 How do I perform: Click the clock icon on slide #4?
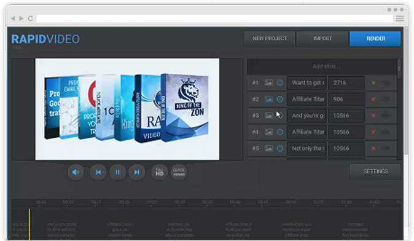point(280,132)
